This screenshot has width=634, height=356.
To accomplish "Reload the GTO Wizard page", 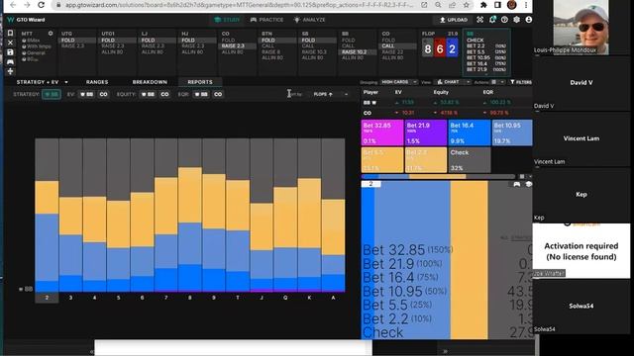I will (41, 5).
